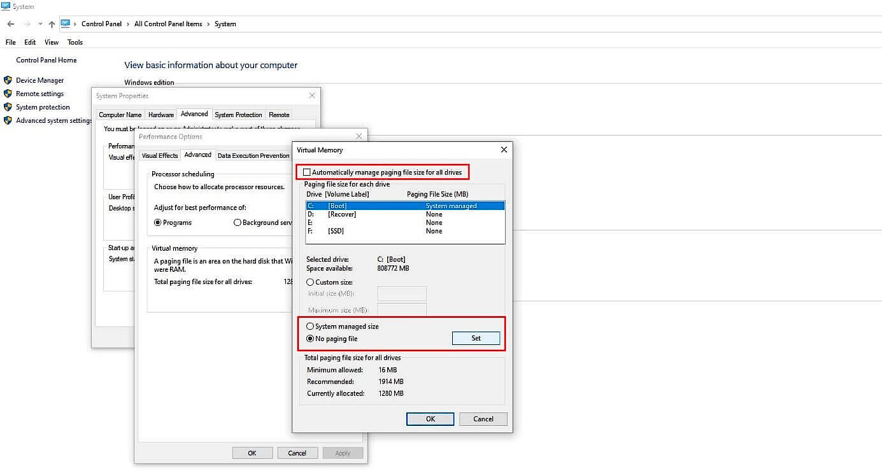The height and width of the screenshot is (471, 882).
Task: Open Device Manager from the sidebar
Action: [39, 80]
